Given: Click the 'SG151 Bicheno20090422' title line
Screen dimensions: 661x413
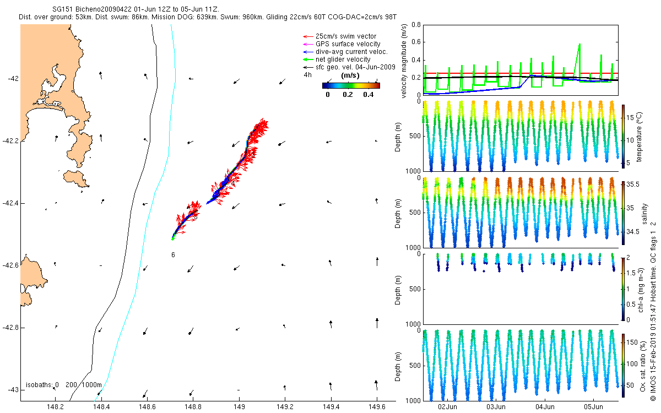Looking at the screenshot, I should click(x=136, y=10).
